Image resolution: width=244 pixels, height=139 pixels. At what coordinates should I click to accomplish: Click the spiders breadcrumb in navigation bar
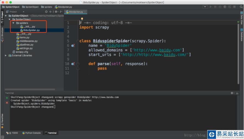(x=47, y=7)
